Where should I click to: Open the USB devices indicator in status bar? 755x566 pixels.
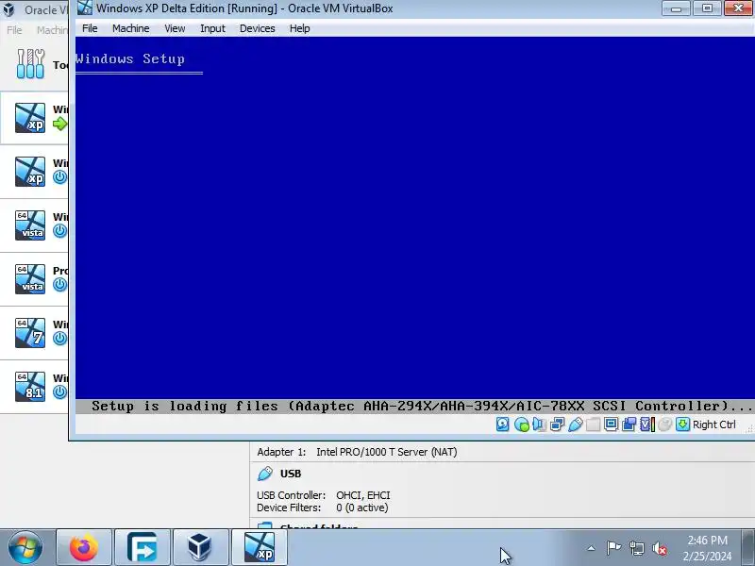click(576, 424)
